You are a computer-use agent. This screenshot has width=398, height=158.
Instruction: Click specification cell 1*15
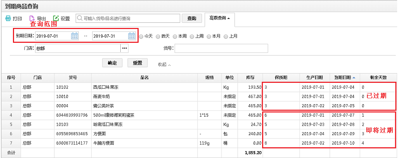(x=204, y=115)
